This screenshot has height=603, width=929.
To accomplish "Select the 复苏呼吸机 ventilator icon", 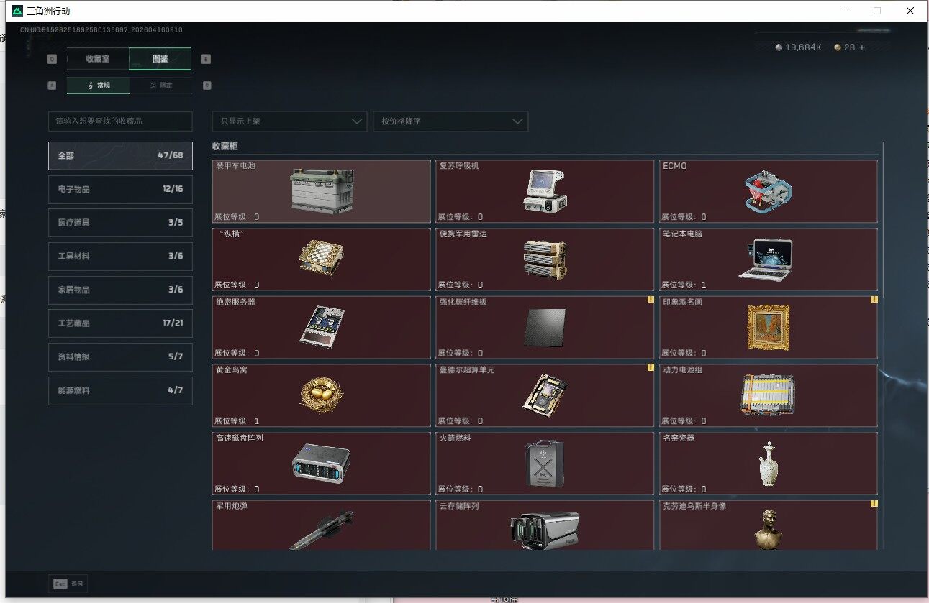I will (x=544, y=191).
